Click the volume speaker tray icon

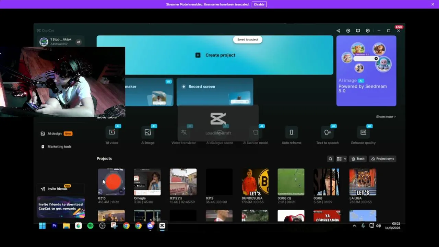378,226
